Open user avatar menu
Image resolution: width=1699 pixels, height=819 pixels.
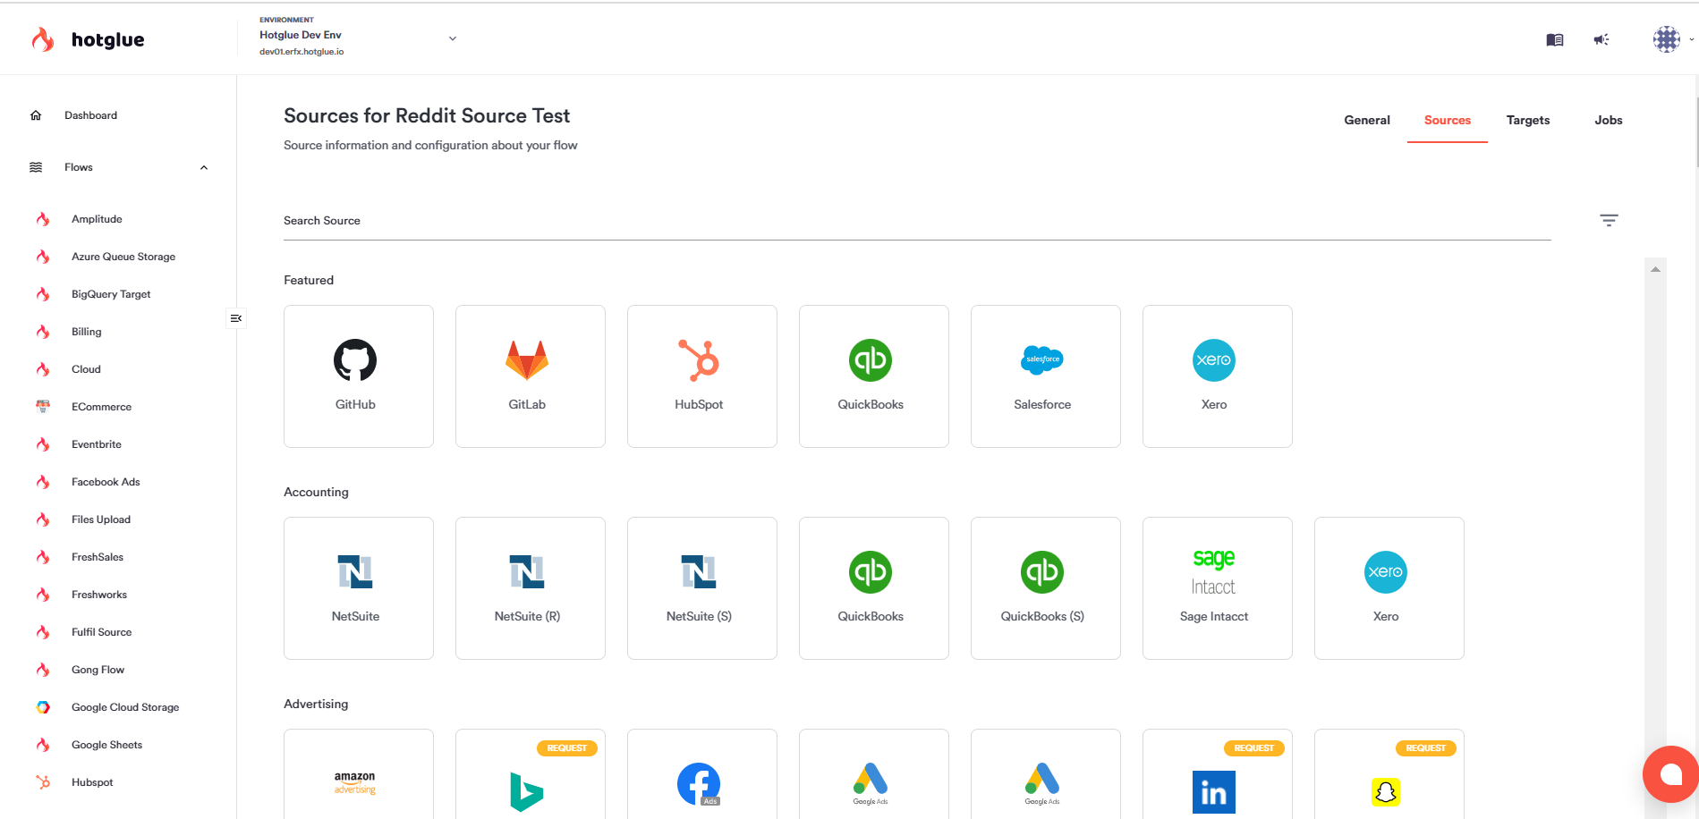coord(1667,39)
